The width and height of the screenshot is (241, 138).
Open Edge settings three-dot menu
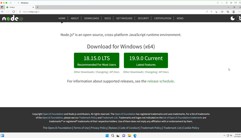pyautogui.click(x=239, y=12)
